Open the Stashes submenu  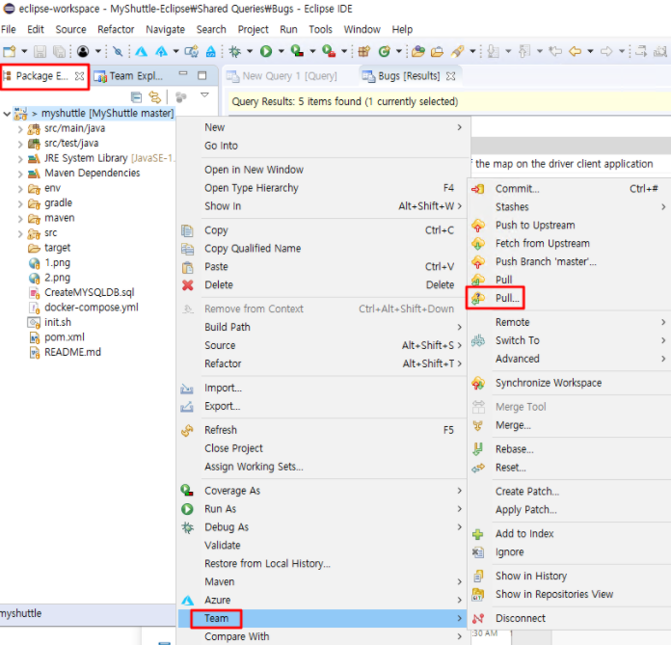[x=569, y=206]
